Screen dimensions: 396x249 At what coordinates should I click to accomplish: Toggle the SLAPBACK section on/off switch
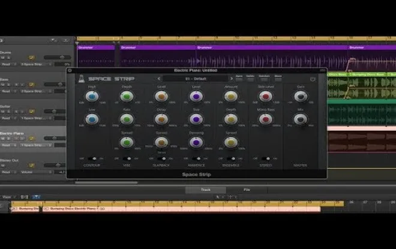tap(161, 158)
